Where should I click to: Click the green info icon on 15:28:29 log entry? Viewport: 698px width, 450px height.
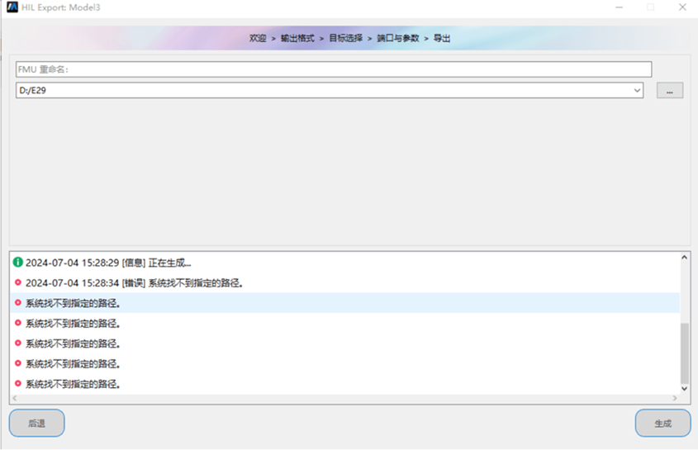tap(18, 263)
